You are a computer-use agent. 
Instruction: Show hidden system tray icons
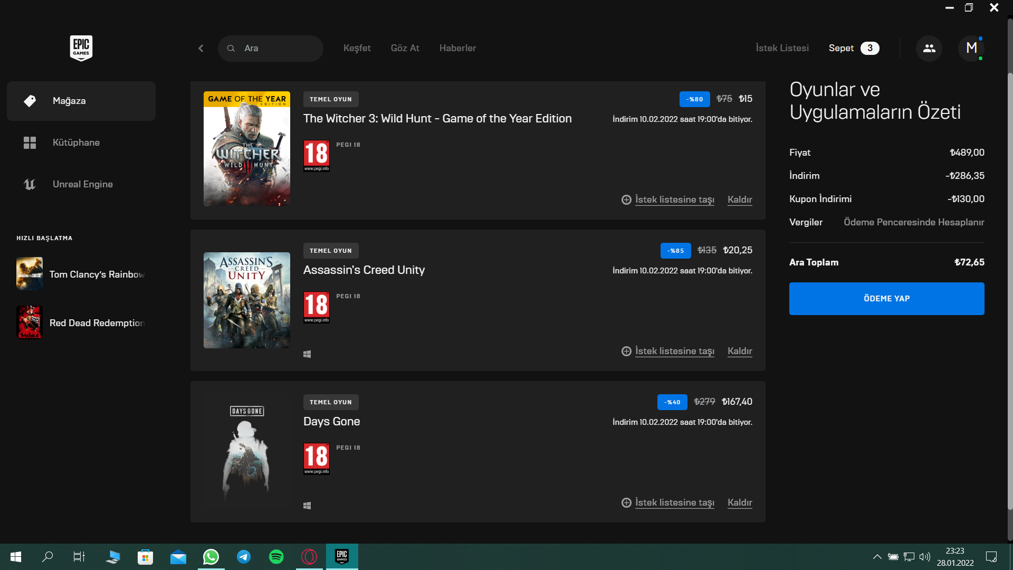[877, 557]
